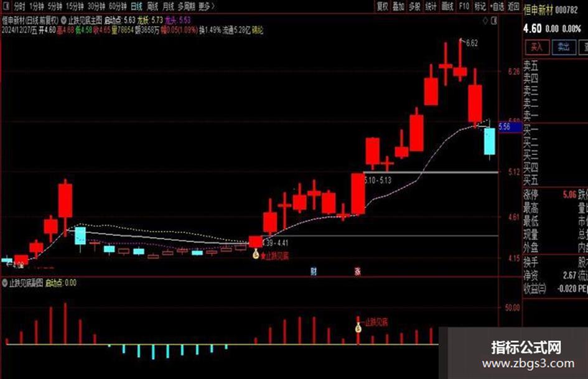
Task: Select the 5分钟 period tab
Action: (x=55, y=6)
